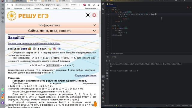Expand Сайты, меню, вход, новости section
192x108 pixels.
(52, 31)
